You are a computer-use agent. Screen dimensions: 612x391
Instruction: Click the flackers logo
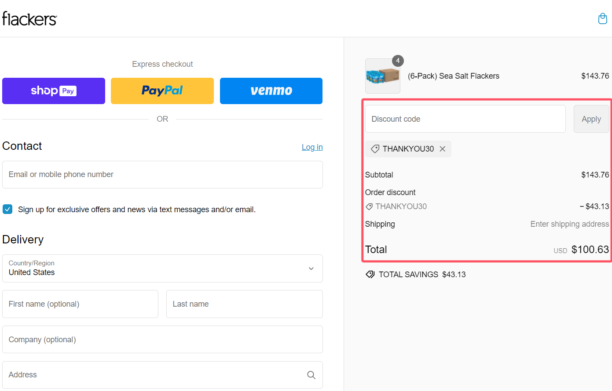click(29, 18)
